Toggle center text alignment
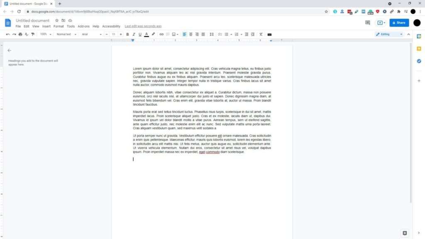Image resolution: width=425 pixels, height=239 pixels. 191,34
